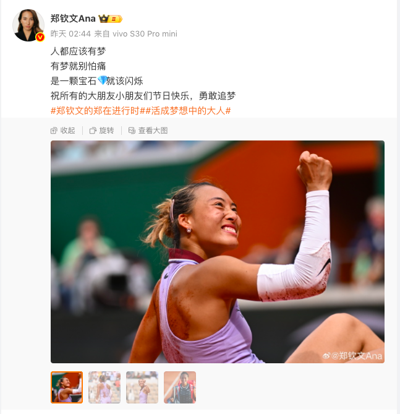400x414 pixels.
Task: Rotate the photo with 旋转 button
Action: [102, 131]
